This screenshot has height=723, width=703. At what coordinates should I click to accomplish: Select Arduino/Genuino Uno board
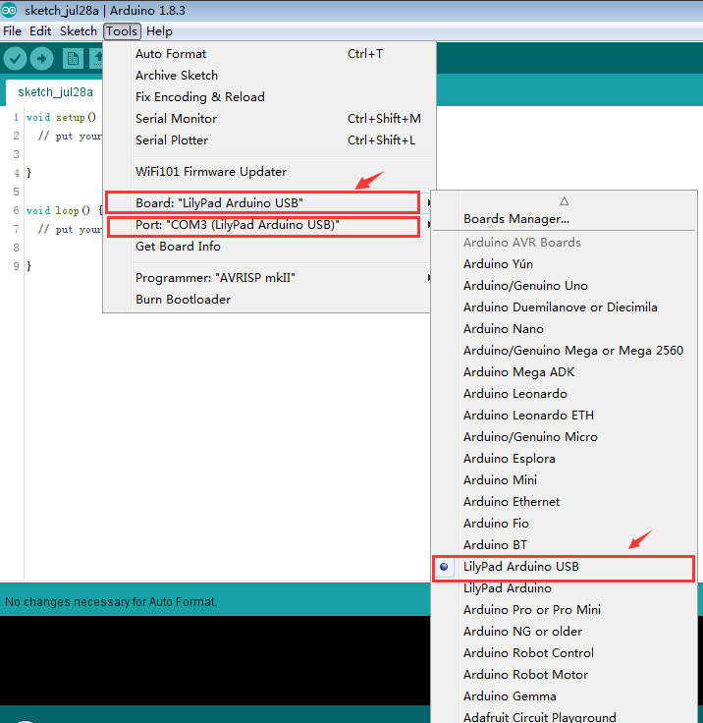(525, 286)
